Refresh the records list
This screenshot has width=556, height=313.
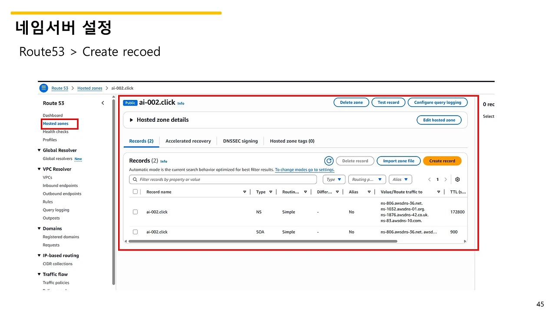point(329,161)
